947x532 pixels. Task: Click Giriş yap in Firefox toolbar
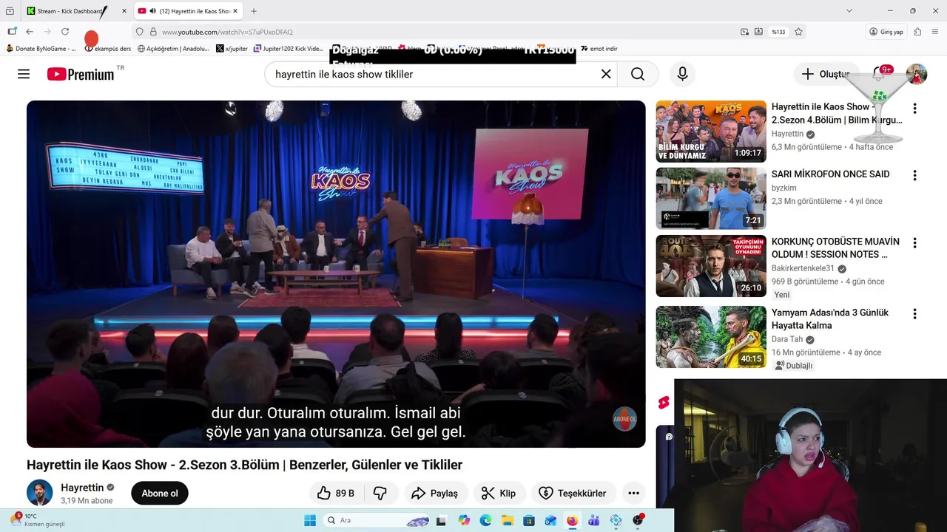(886, 32)
